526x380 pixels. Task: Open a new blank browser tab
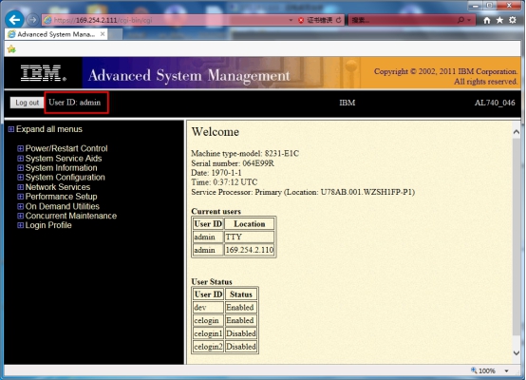[x=115, y=34]
